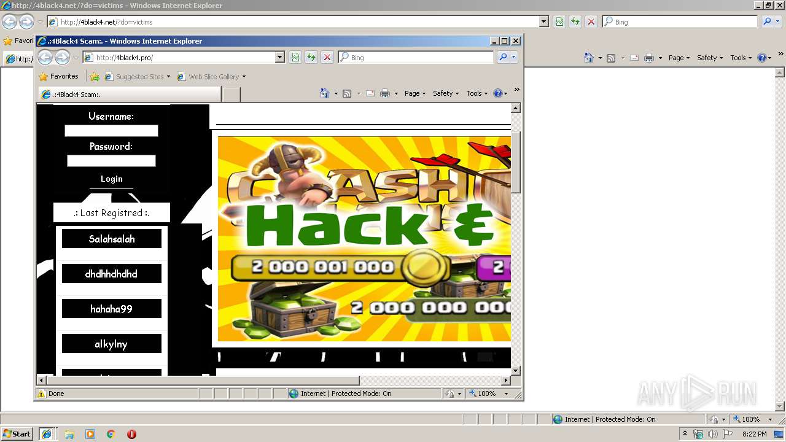The width and height of the screenshot is (786, 442).
Task: Click vertical scrollbar thumb in front window
Action: coord(516,162)
